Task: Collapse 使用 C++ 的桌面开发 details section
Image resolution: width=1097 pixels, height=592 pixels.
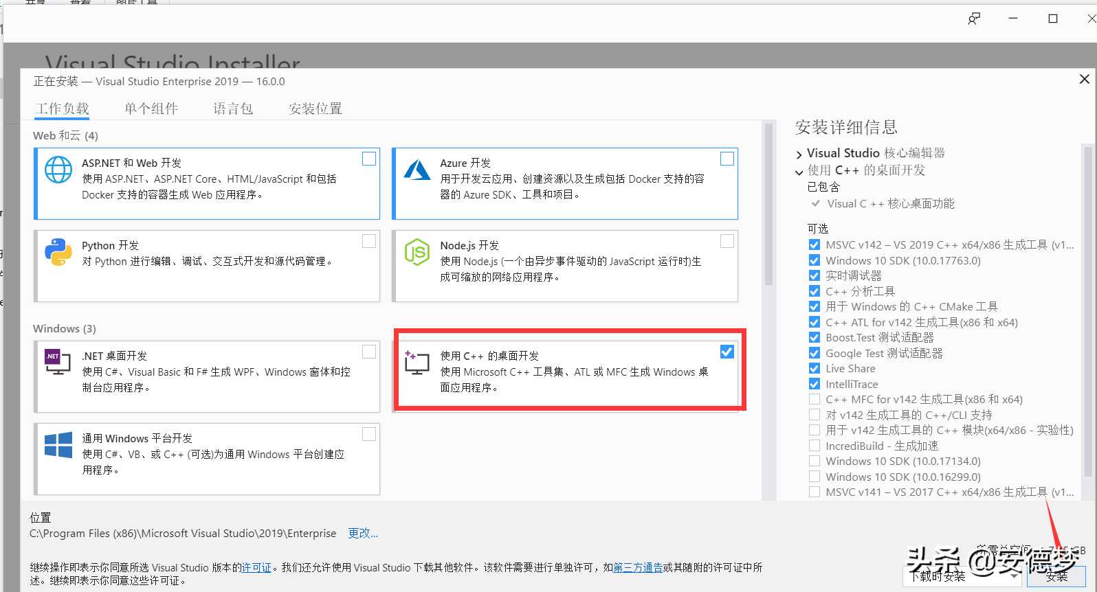Action: click(x=799, y=171)
